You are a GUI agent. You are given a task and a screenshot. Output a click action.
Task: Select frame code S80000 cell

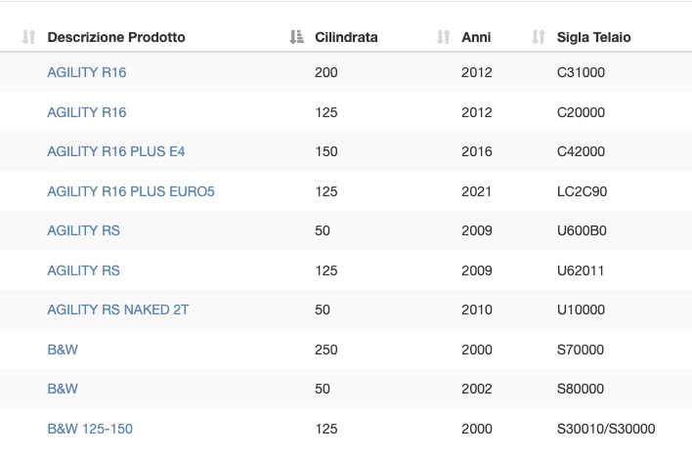click(581, 389)
